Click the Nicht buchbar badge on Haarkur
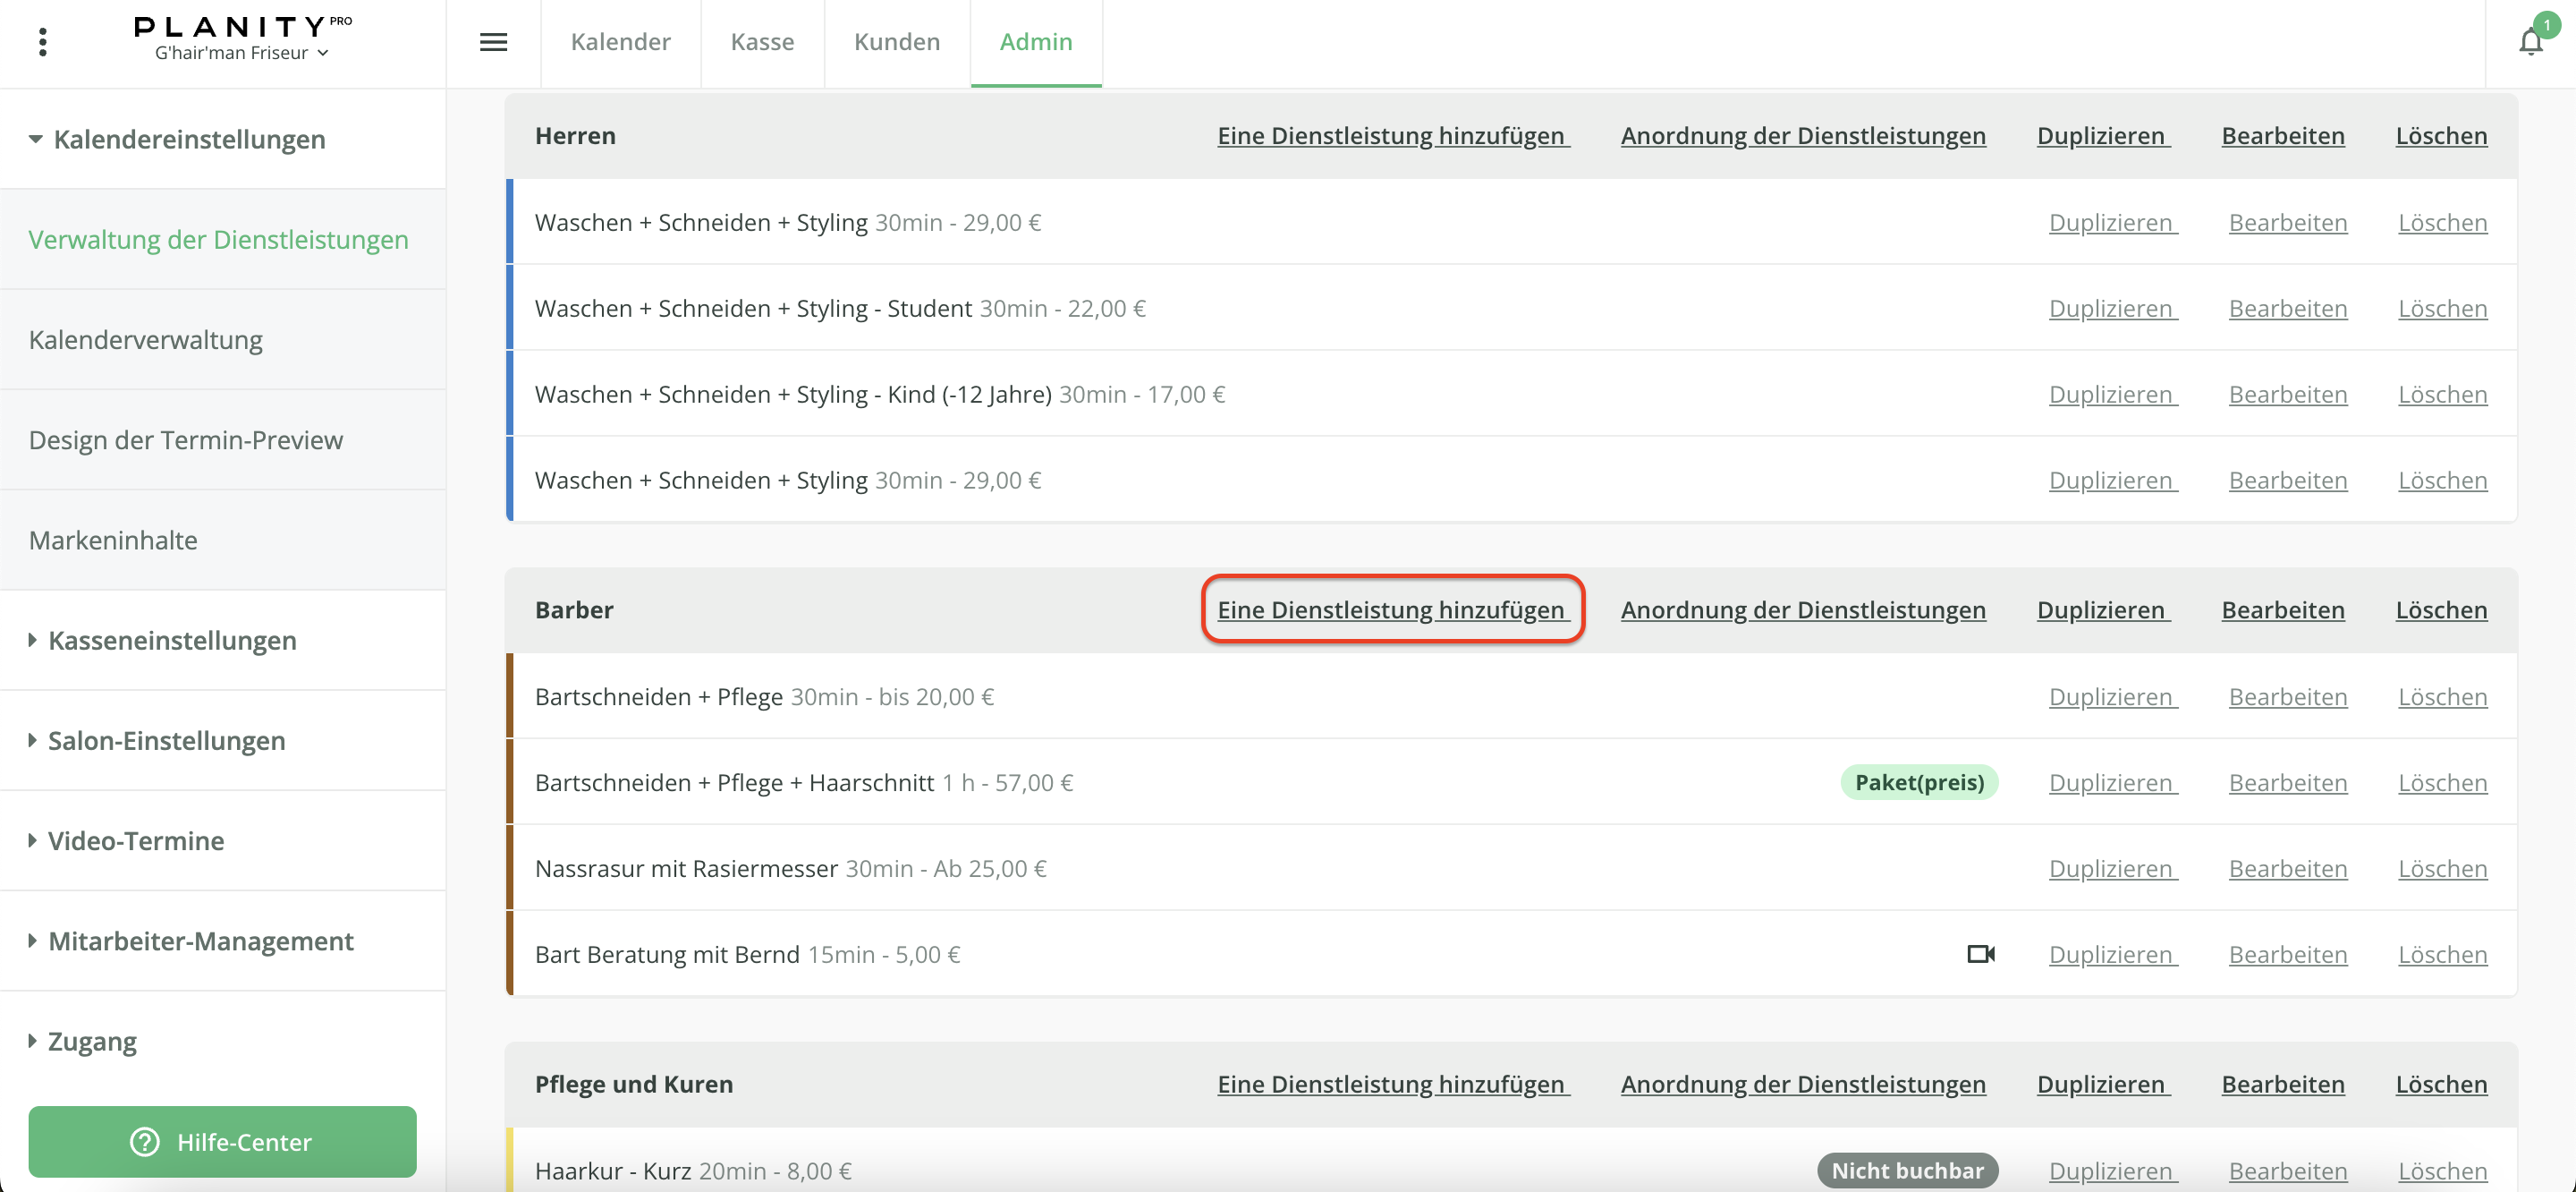The height and width of the screenshot is (1192, 2576). click(x=1906, y=1170)
